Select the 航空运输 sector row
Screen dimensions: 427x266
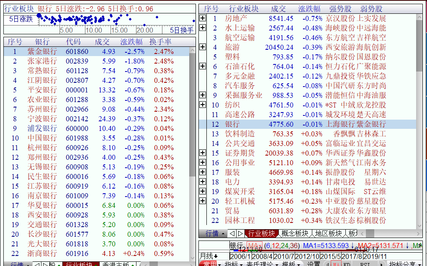coord(308,38)
